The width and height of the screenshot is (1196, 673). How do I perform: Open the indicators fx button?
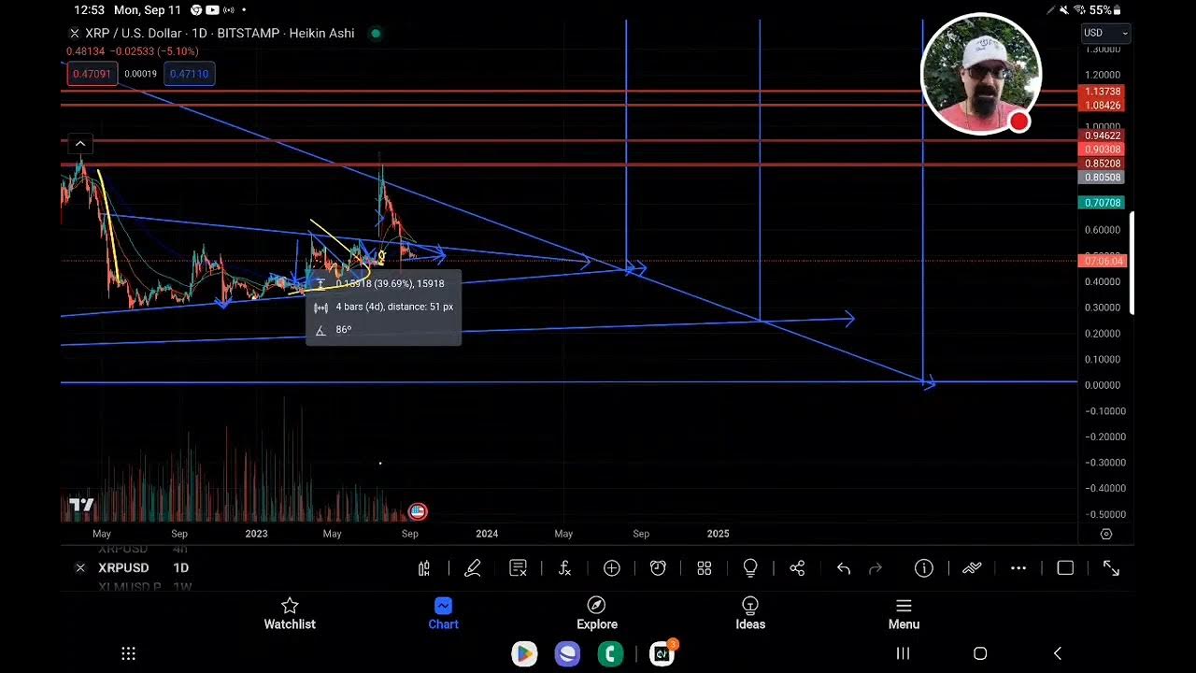[x=564, y=568]
